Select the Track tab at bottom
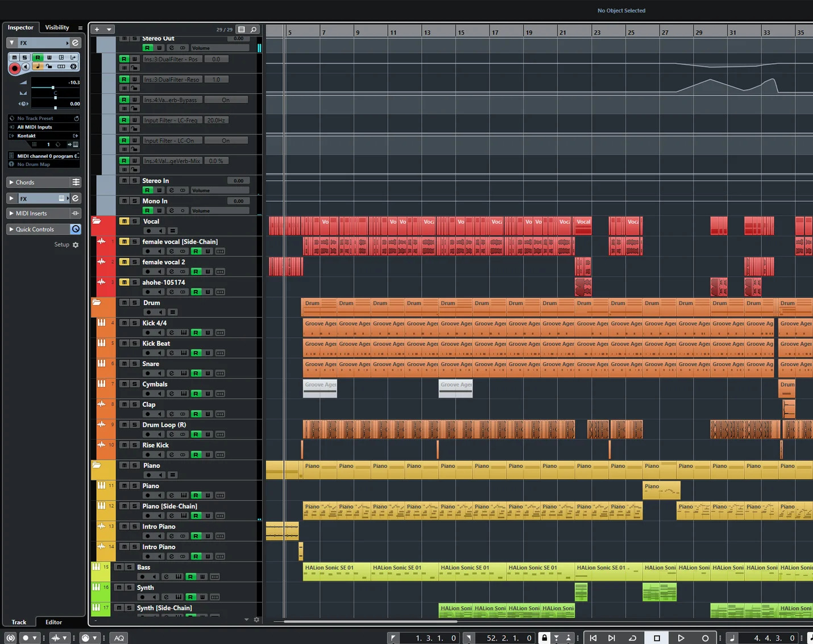Screen dimensions: 813x644 (x=19, y=622)
